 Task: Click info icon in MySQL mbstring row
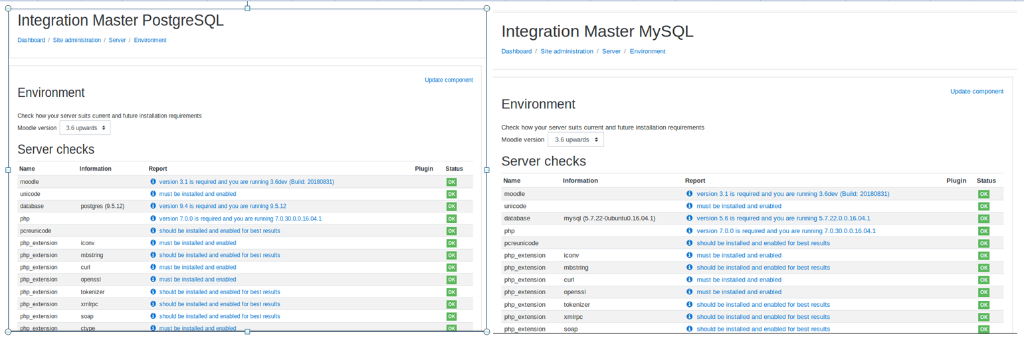pos(690,268)
